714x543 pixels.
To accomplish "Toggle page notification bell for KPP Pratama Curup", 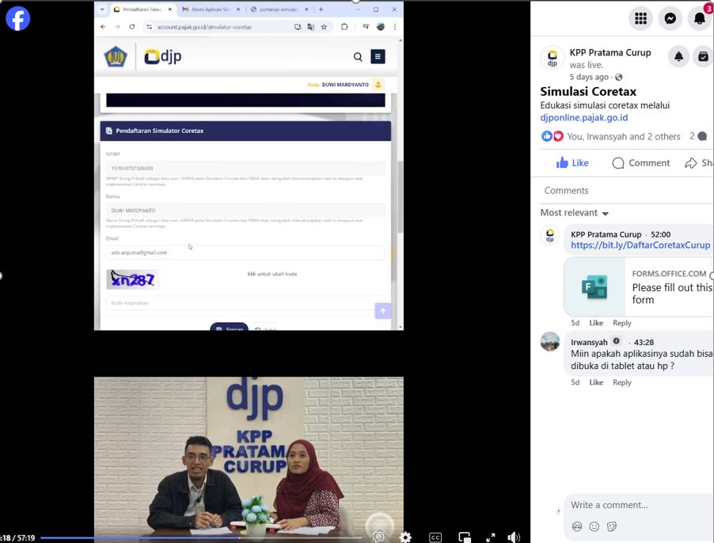I will [x=678, y=56].
